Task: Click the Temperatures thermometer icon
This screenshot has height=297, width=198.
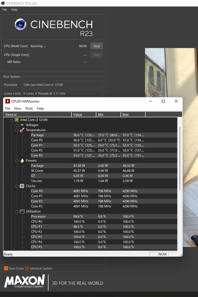Action: [x=22, y=130]
